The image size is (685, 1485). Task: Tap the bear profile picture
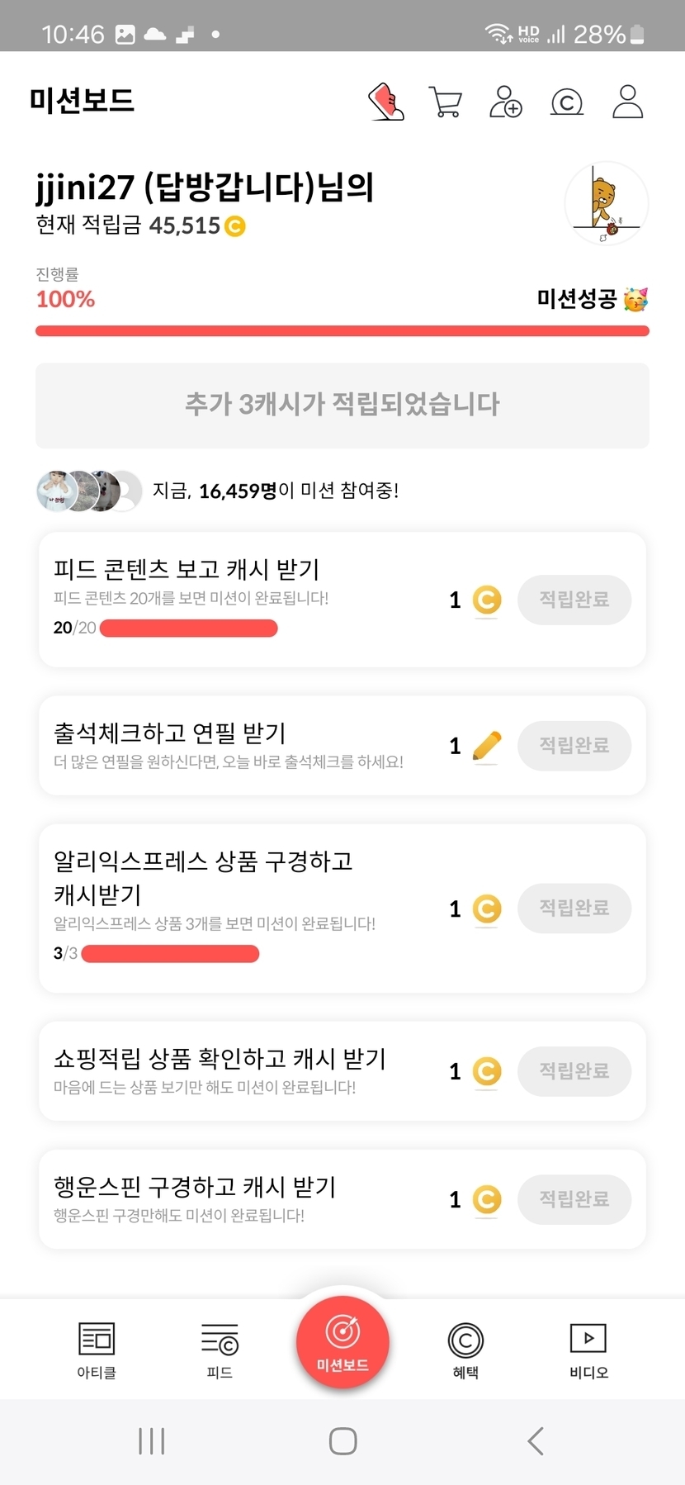[x=606, y=203]
